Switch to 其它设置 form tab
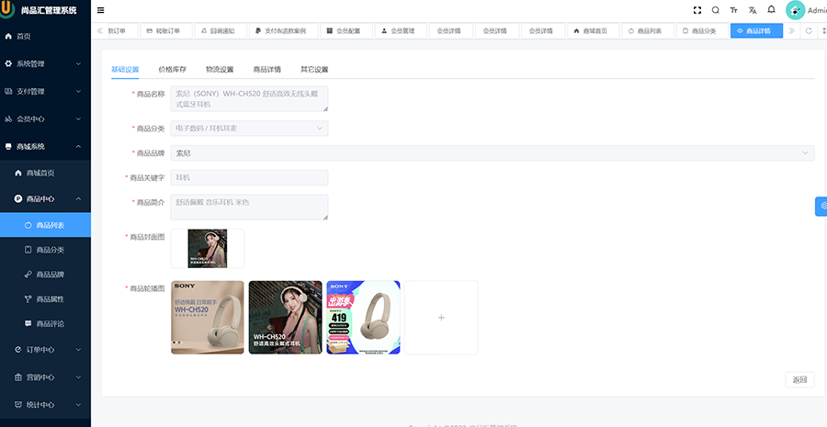827x427 pixels. [314, 69]
